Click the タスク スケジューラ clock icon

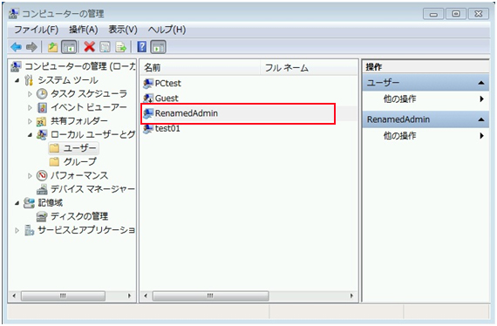pos(42,94)
